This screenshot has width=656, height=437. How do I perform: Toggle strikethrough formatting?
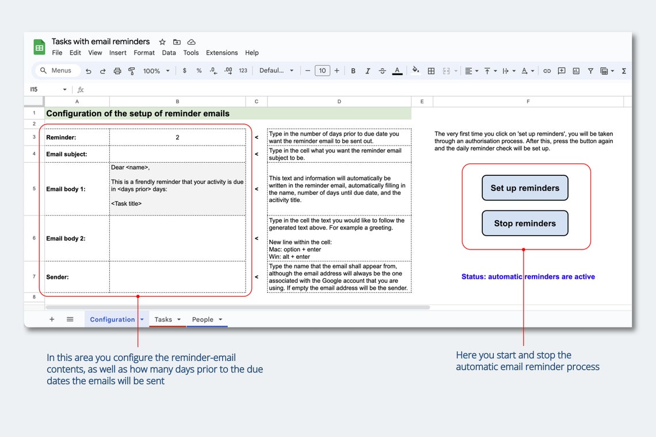(x=382, y=71)
